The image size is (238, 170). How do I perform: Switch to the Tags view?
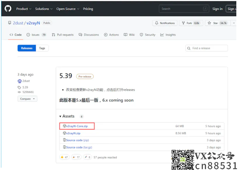pyautogui.click(x=42, y=48)
